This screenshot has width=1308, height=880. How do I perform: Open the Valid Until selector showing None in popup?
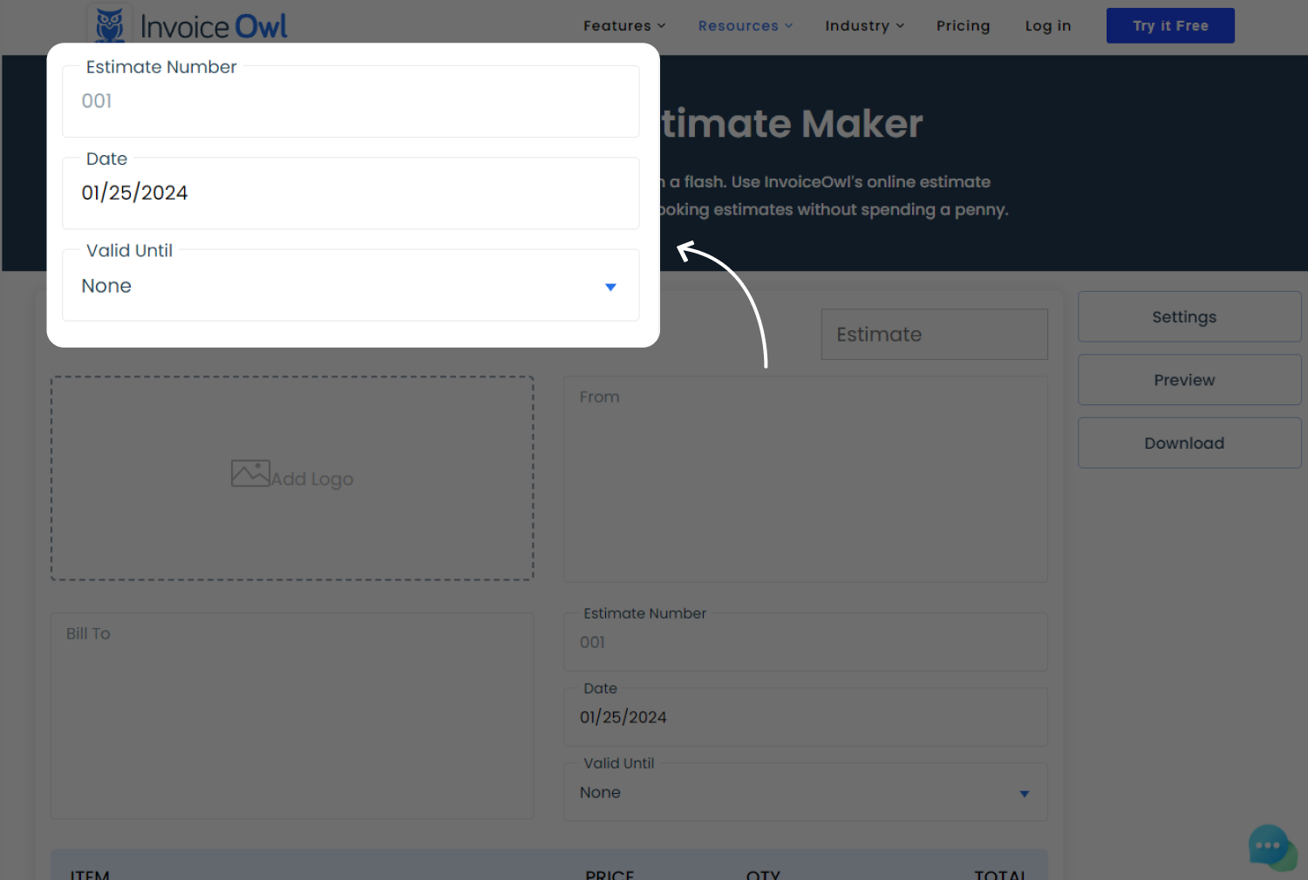click(349, 286)
